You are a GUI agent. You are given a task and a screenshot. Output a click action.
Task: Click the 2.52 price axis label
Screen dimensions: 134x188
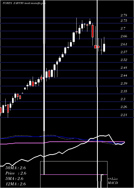click(x=124, y=60)
